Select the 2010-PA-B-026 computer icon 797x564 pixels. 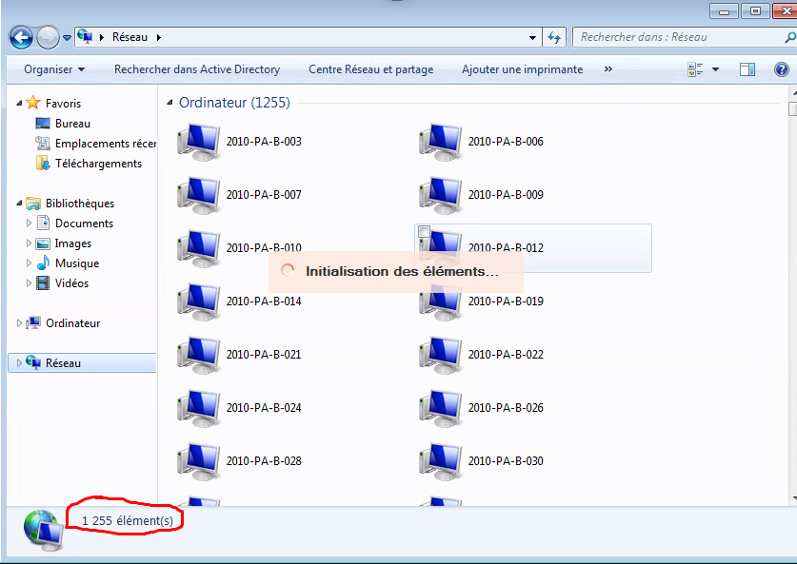[x=440, y=409]
